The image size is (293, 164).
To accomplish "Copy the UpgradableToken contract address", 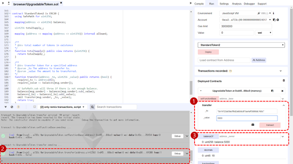I will point(272,91).
